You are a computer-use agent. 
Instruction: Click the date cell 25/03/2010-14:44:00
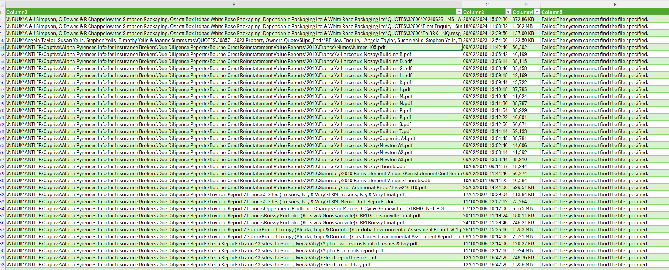click(x=487, y=187)
